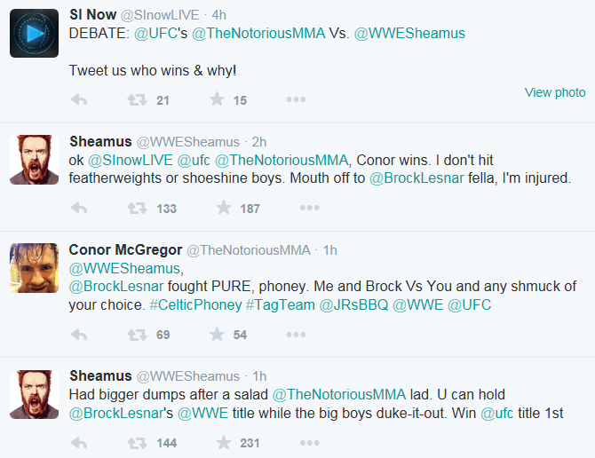Click the View photo link
The height and width of the screenshot is (458, 595).
[x=554, y=92]
